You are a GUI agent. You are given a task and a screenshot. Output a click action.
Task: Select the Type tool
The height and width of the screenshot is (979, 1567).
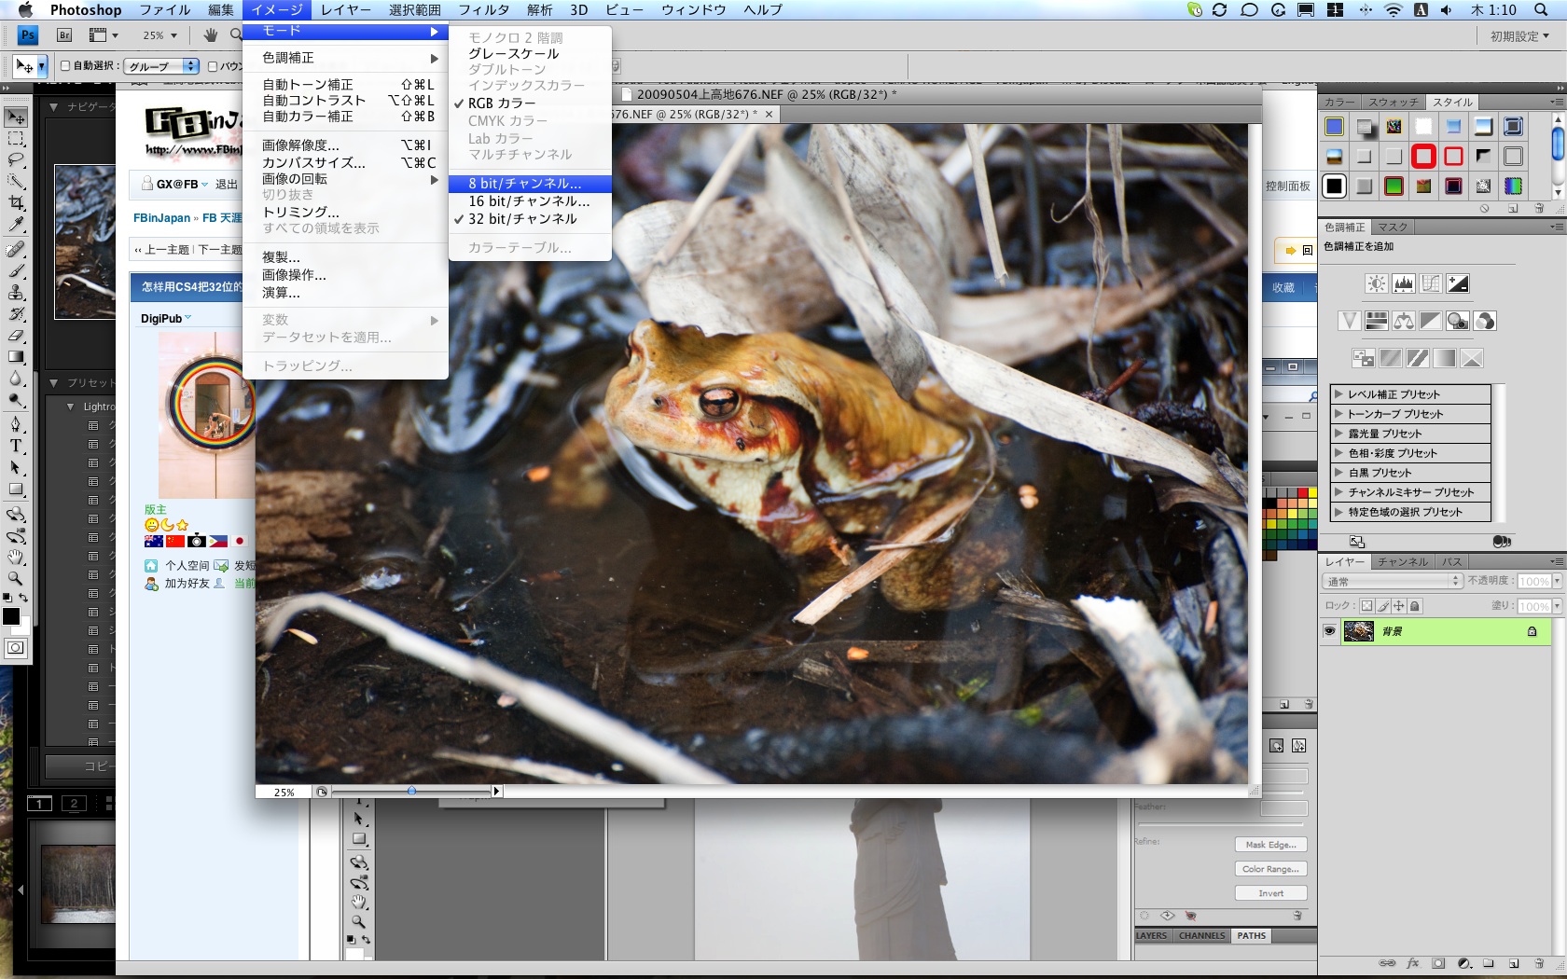[16, 446]
